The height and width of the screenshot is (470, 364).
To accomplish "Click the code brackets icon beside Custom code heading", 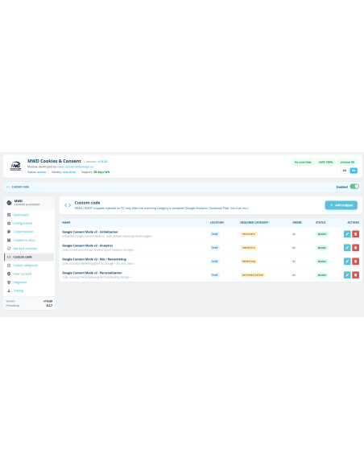I will point(68,205).
